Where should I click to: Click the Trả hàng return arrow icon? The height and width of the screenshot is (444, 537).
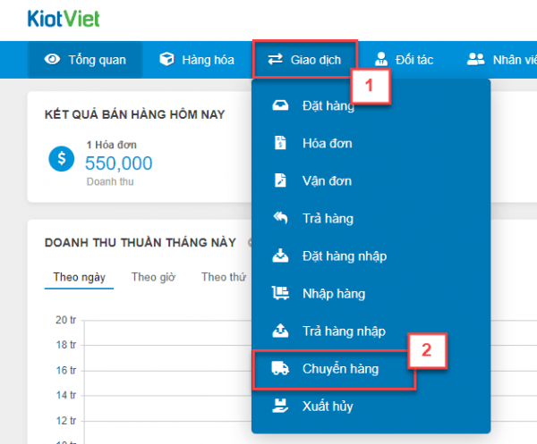click(x=280, y=218)
